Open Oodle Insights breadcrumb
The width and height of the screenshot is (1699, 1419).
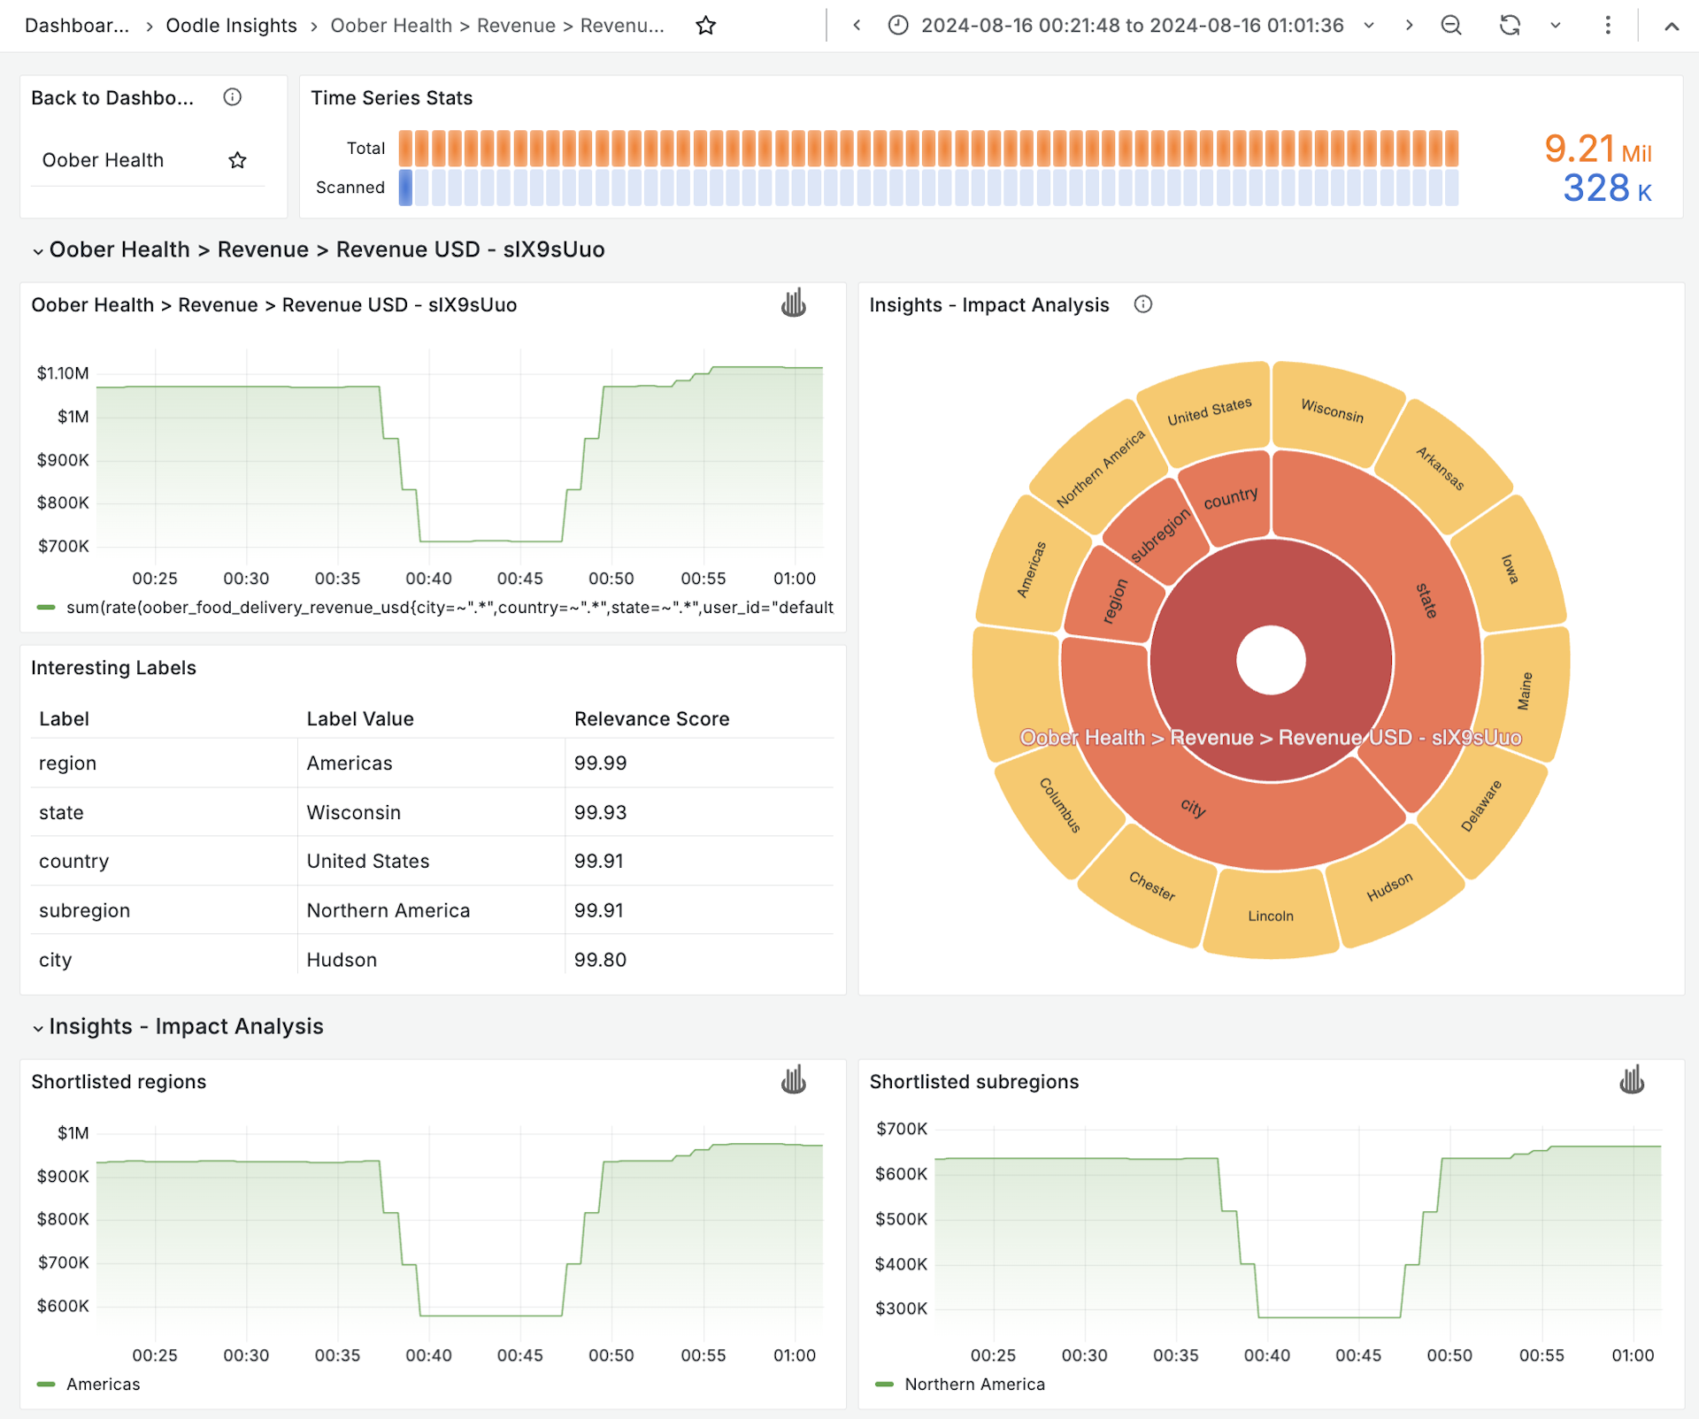click(x=231, y=26)
